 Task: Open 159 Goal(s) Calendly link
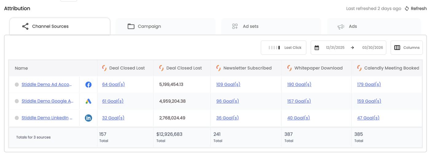(369, 101)
